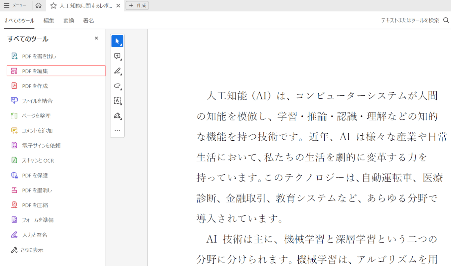Select the freehand draw loop tool

pos(117,86)
